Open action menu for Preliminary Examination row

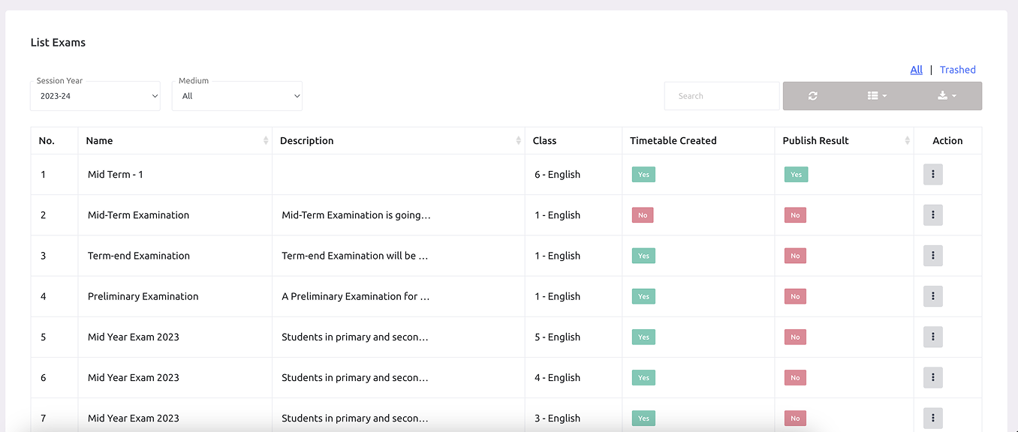point(932,296)
